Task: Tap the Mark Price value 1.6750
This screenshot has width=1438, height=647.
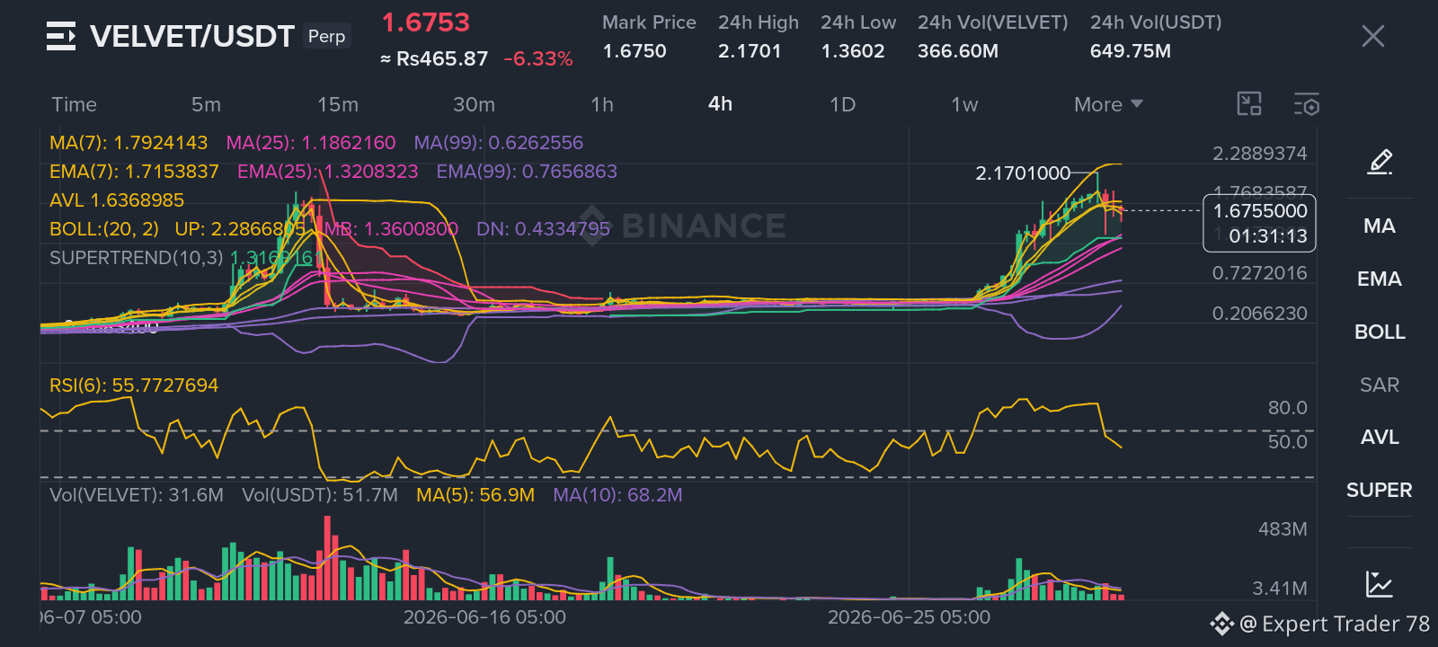Action: [x=635, y=51]
